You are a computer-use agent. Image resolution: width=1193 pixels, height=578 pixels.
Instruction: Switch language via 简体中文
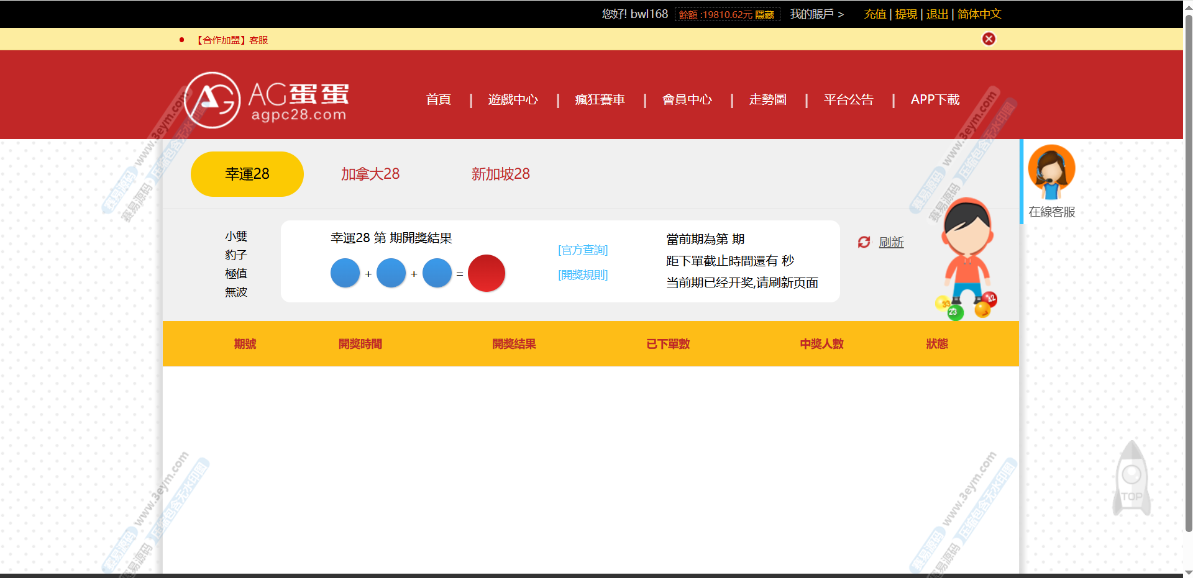click(x=979, y=14)
